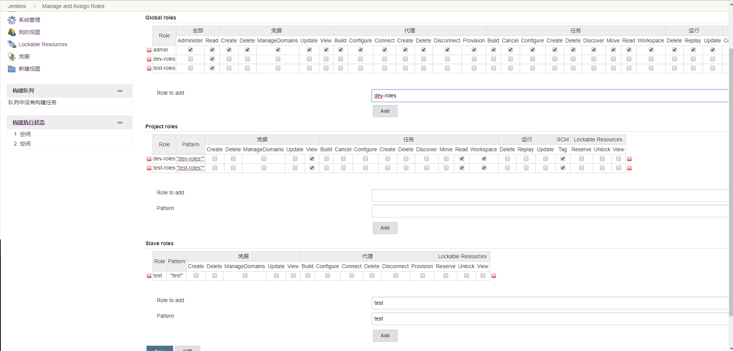
Task: Open the "test-roles*" pattern link
Action: point(191,168)
